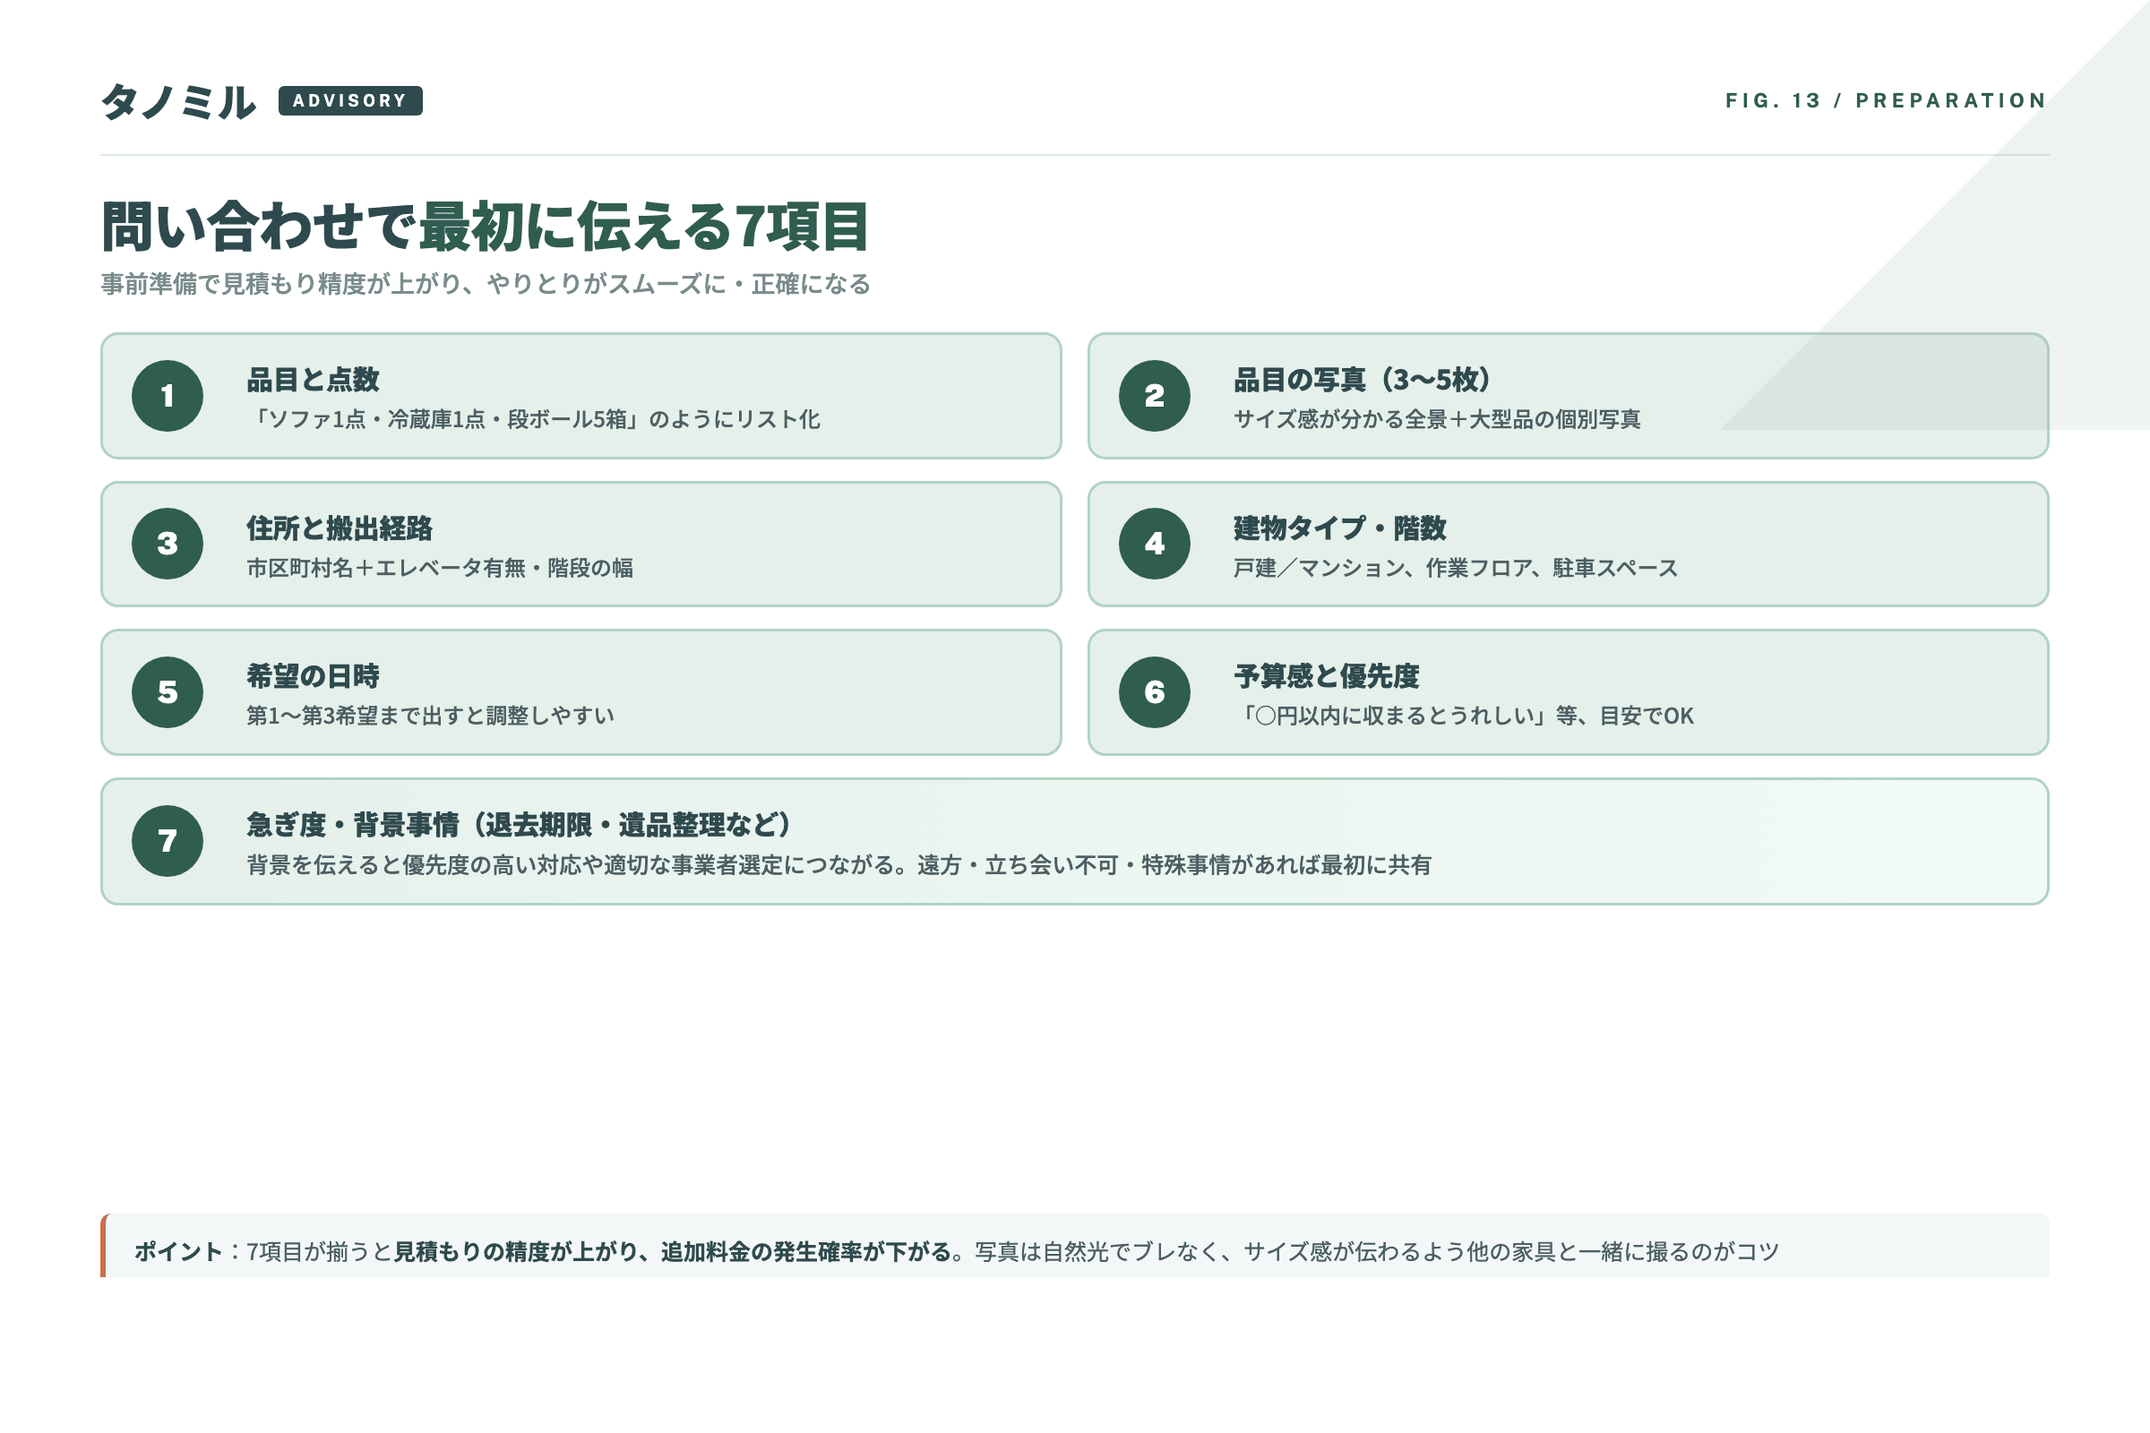Image resolution: width=2150 pixels, height=1433 pixels.
Task: Click the number 6 circle icon
Action: tap(1155, 691)
